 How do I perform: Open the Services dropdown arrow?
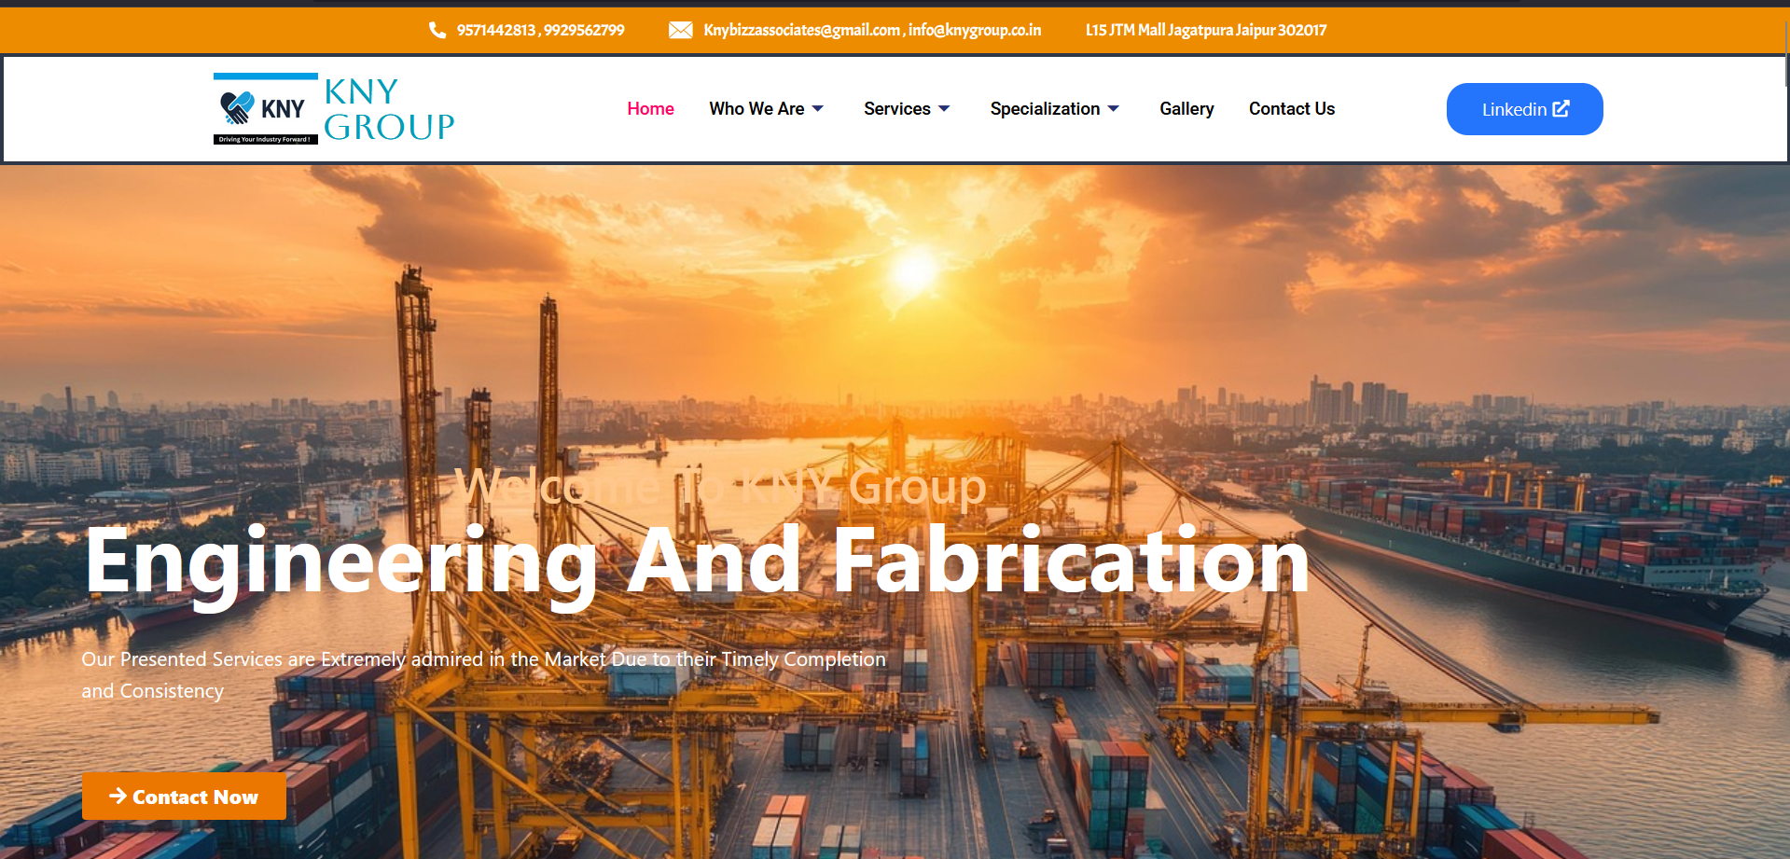click(x=944, y=109)
